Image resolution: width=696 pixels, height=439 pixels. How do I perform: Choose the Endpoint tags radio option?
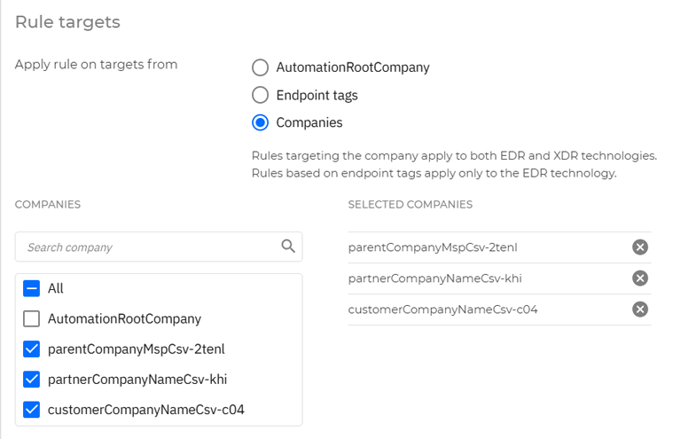pyautogui.click(x=260, y=95)
